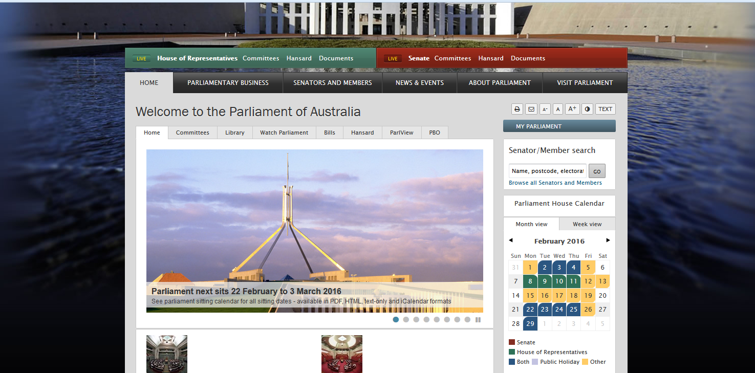Switch to Hansard content tab
The width and height of the screenshot is (755, 373).
click(x=362, y=133)
